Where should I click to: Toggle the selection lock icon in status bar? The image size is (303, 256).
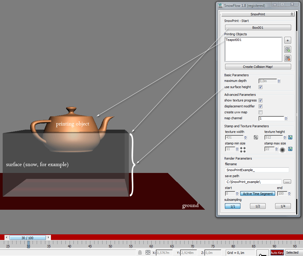click(140, 252)
